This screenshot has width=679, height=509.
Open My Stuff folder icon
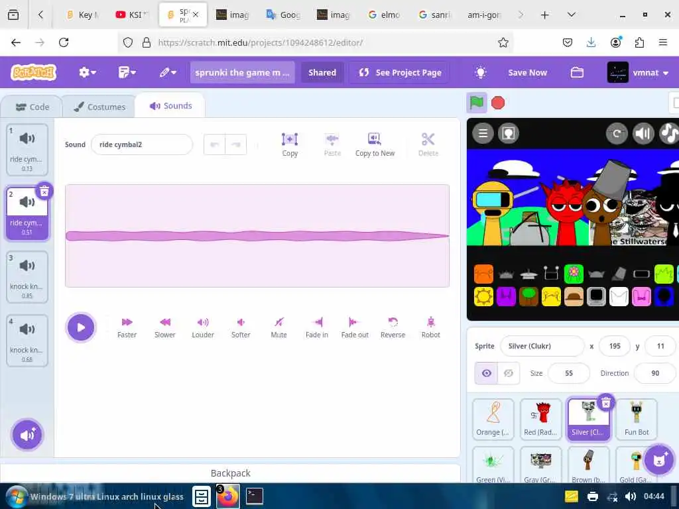click(x=577, y=72)
